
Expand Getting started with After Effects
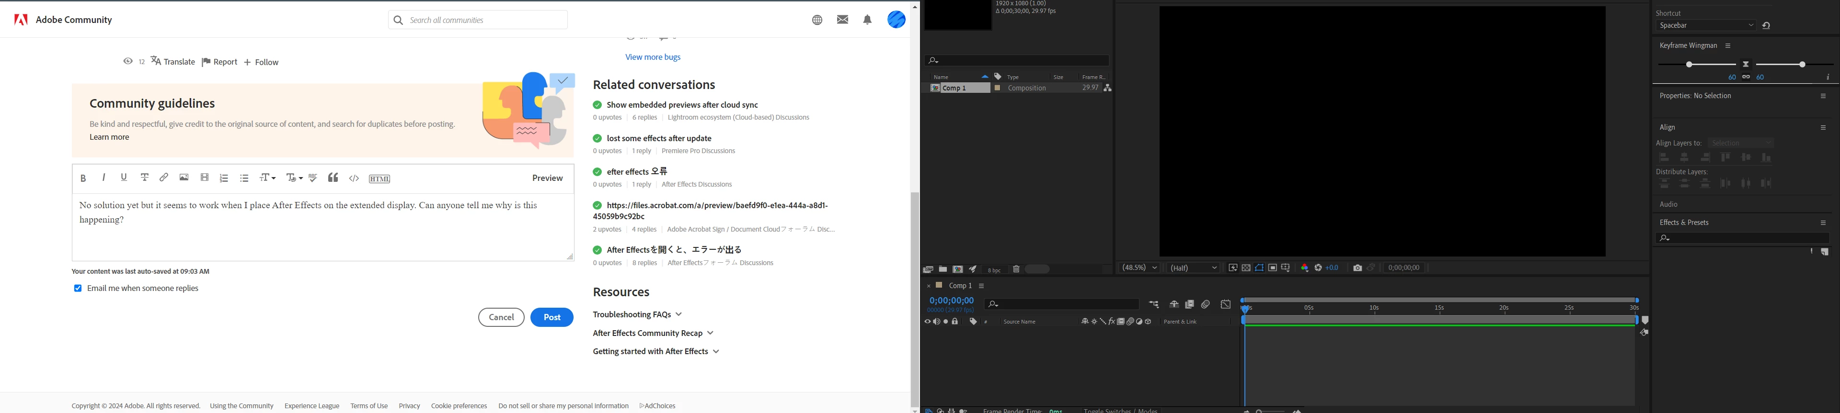655,352
